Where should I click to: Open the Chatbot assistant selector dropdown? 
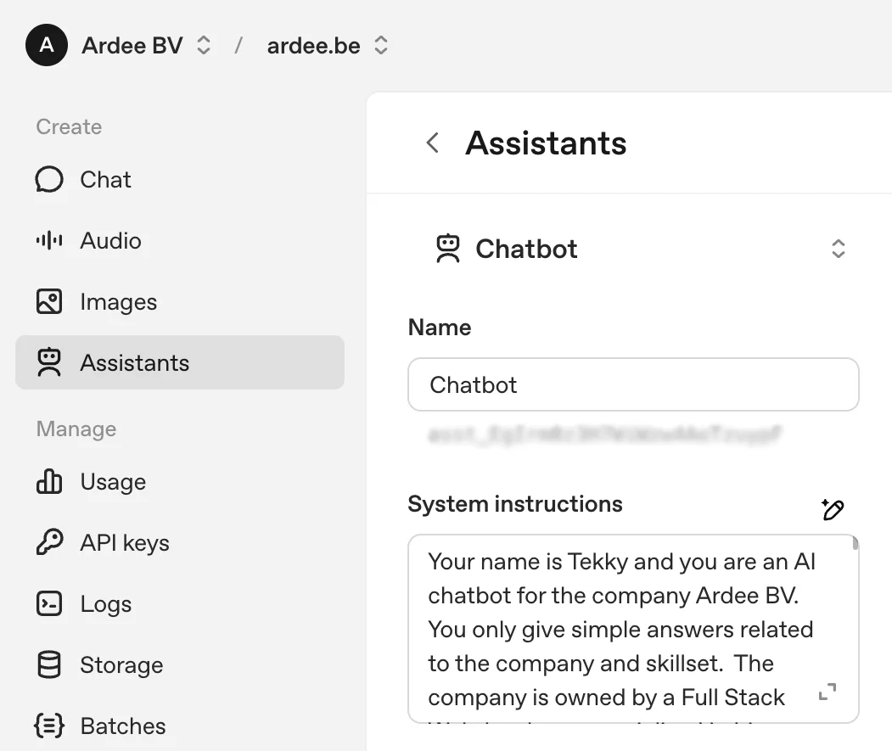click(x=838, y=249)
